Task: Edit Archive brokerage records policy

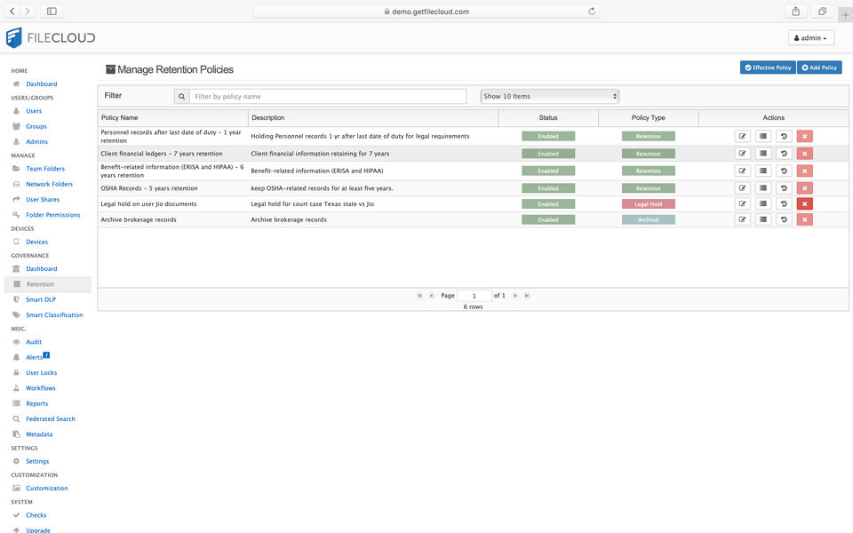Action: coord(742,219)
